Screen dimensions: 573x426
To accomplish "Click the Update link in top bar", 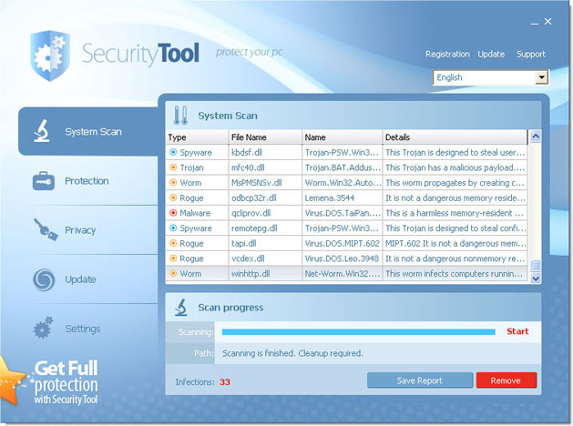I will pyautogui.click(x=491, y=54).
